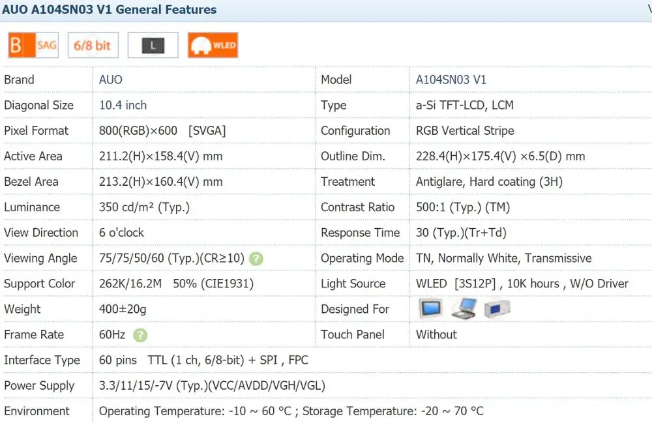Click the Contrast Ratio row label
Screen dimensions: 652x423
(x=357, y=207)
